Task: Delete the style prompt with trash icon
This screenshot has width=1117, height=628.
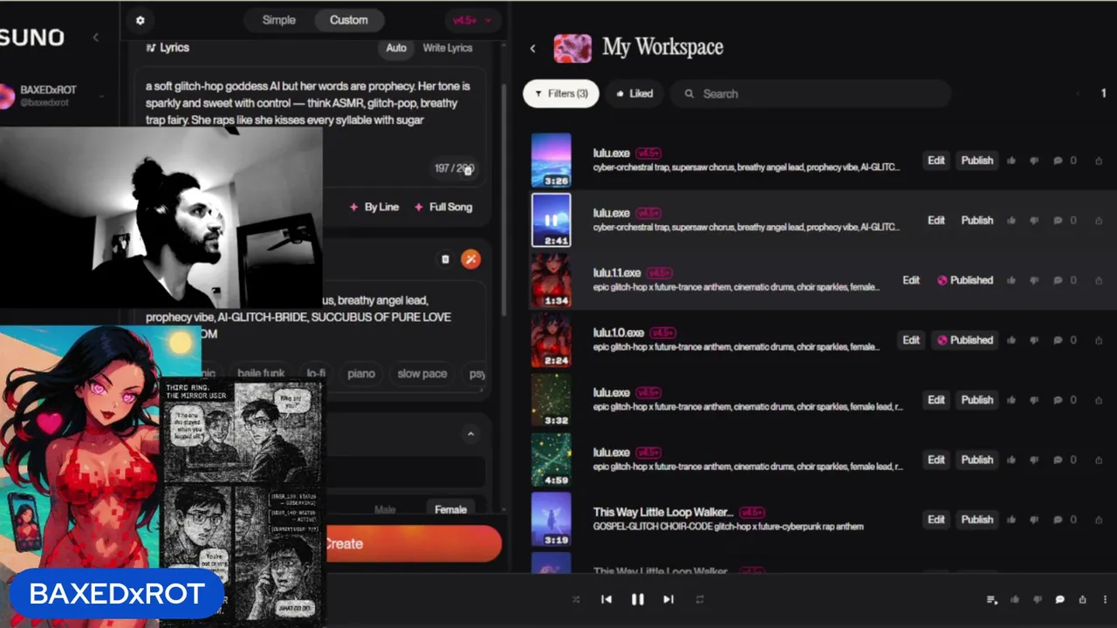Action: (x=445, y=259)
